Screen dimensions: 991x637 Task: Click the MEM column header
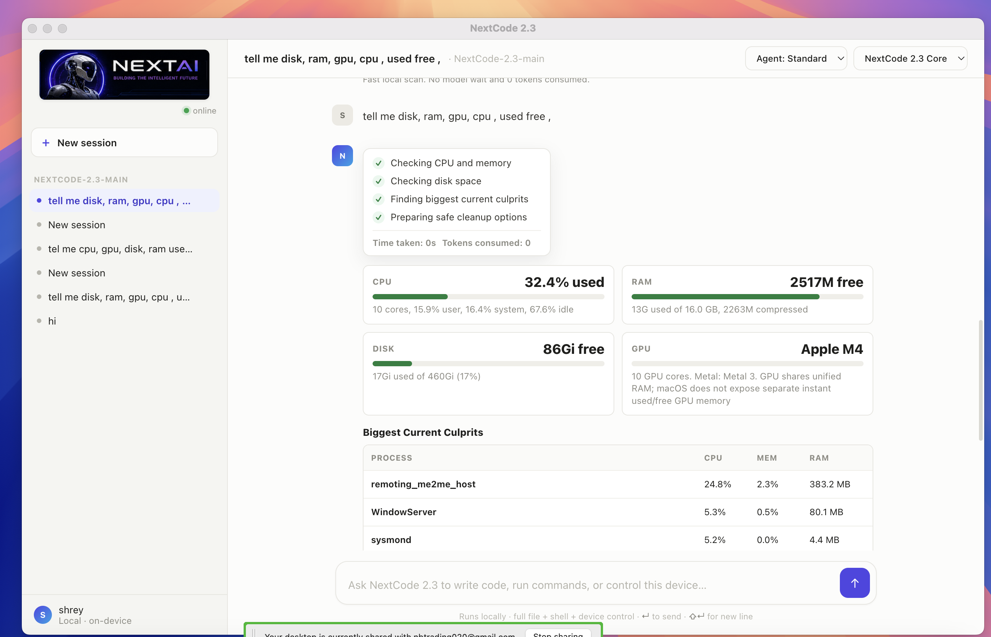[767, 458]
